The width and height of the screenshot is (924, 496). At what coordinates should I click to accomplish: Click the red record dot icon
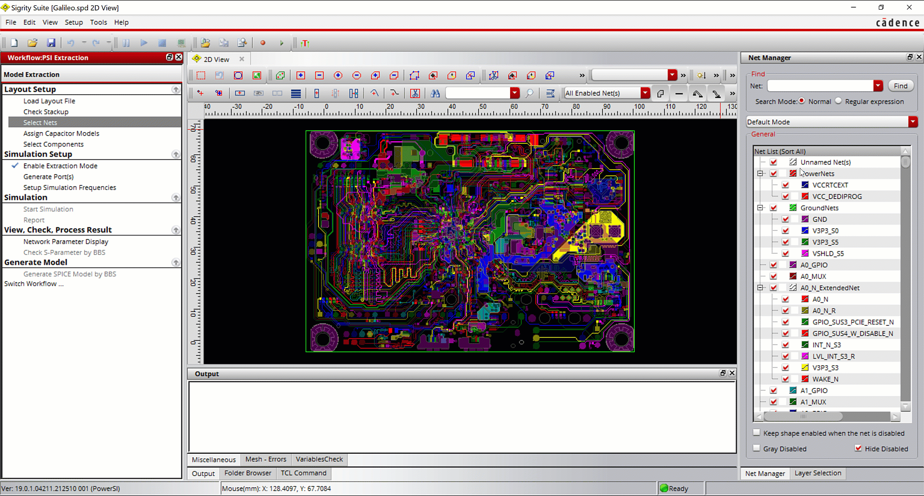(x=263, y=43)
